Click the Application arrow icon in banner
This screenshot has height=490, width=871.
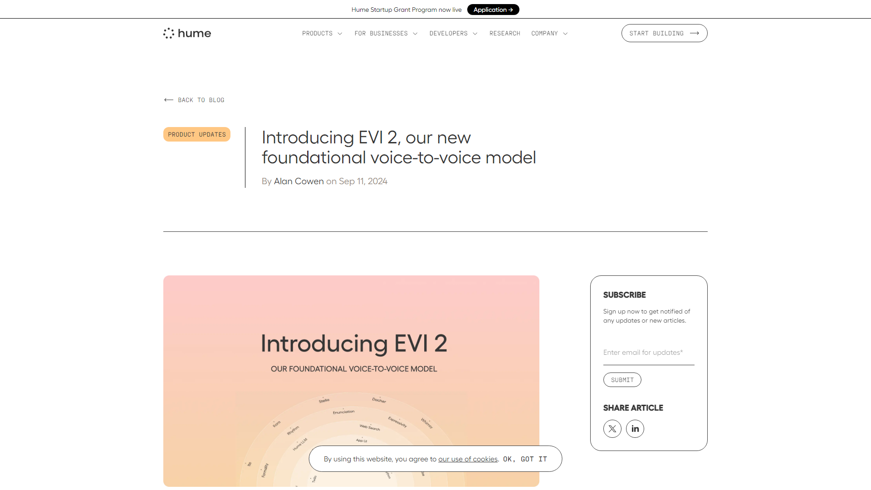click(x=512, y=9)
